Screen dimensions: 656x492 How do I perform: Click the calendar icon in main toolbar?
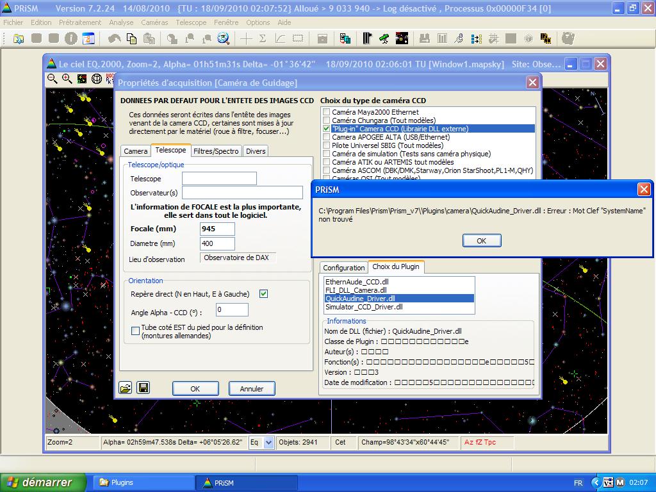[88, 38]
